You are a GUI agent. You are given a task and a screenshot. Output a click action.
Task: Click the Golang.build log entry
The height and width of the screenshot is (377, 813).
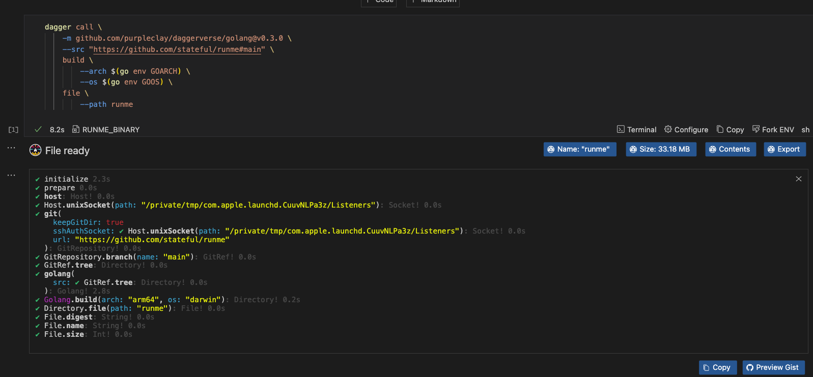167,300
